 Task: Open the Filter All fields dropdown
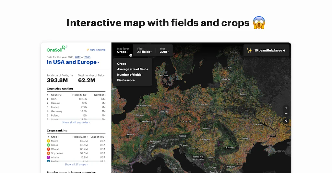tap(144, 50)
